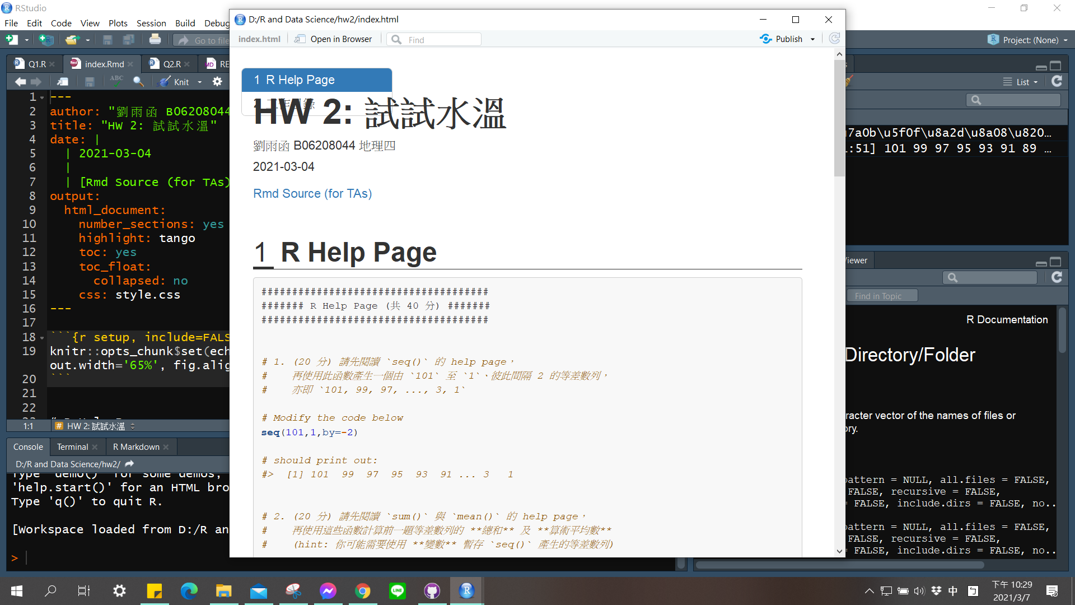Maximize the Viewer pane

tap(1056, 262)
